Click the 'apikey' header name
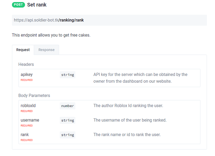The width and height of the screenshot is (215, 156). [x=27, y=75]
